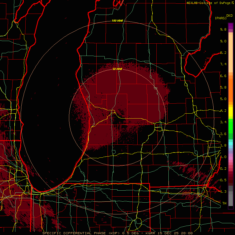Click the 3.4 value on color scale
Image resolution: width=235 pixels, height=235 pixels.
(x=223, y=122)
